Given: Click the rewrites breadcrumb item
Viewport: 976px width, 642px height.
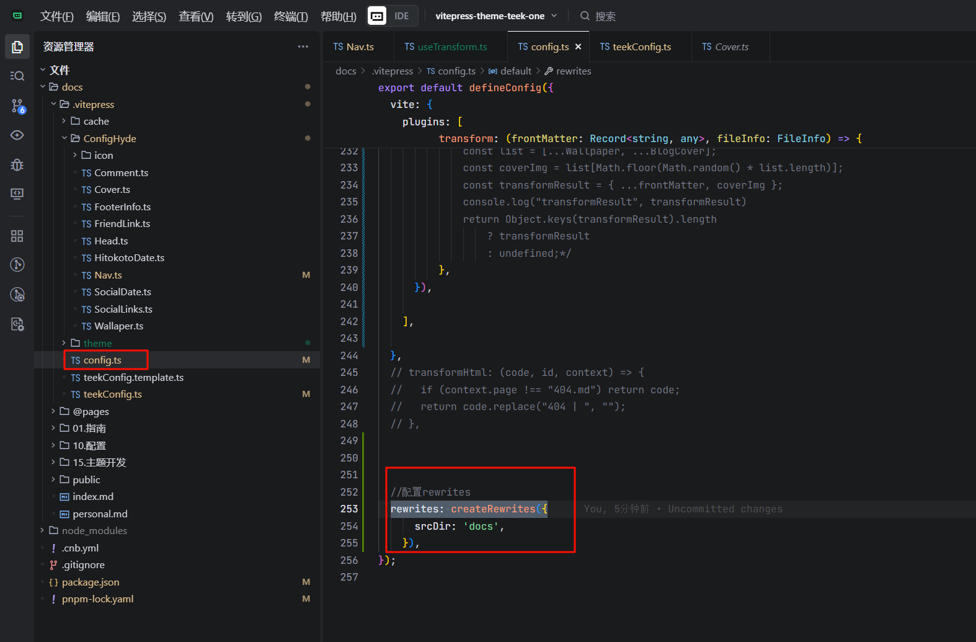Looking at the screenshot, I should point(573,71).
